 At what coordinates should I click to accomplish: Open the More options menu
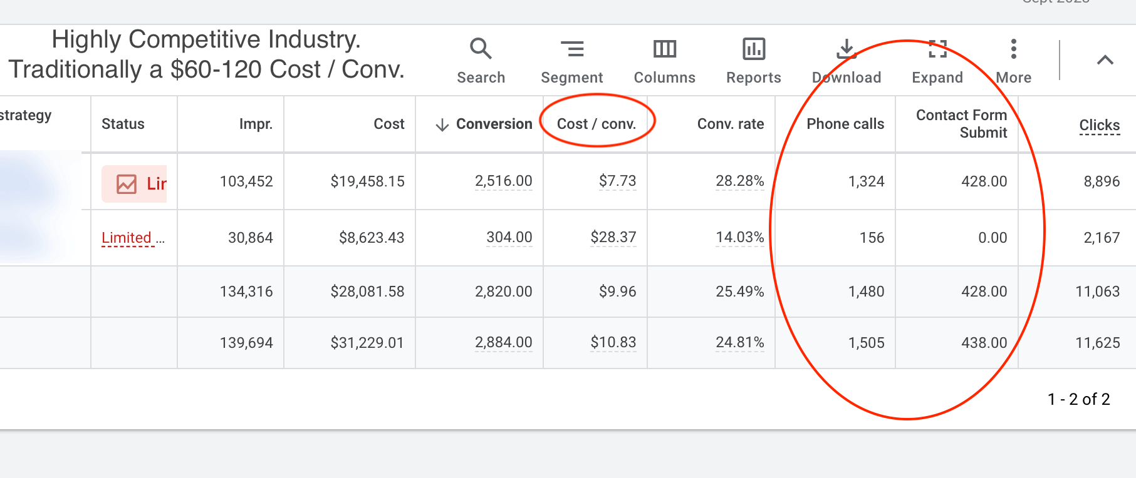1013,61
